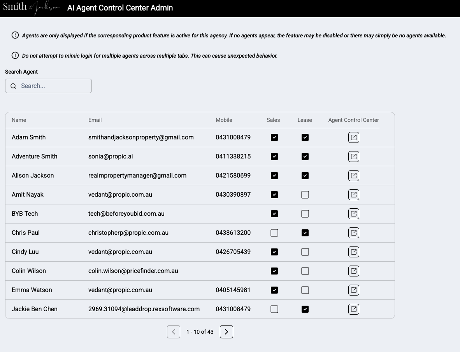Open Agent Control Center for Emma Watson
Viewport: 460px width, 352px height.
coord(353,290)
